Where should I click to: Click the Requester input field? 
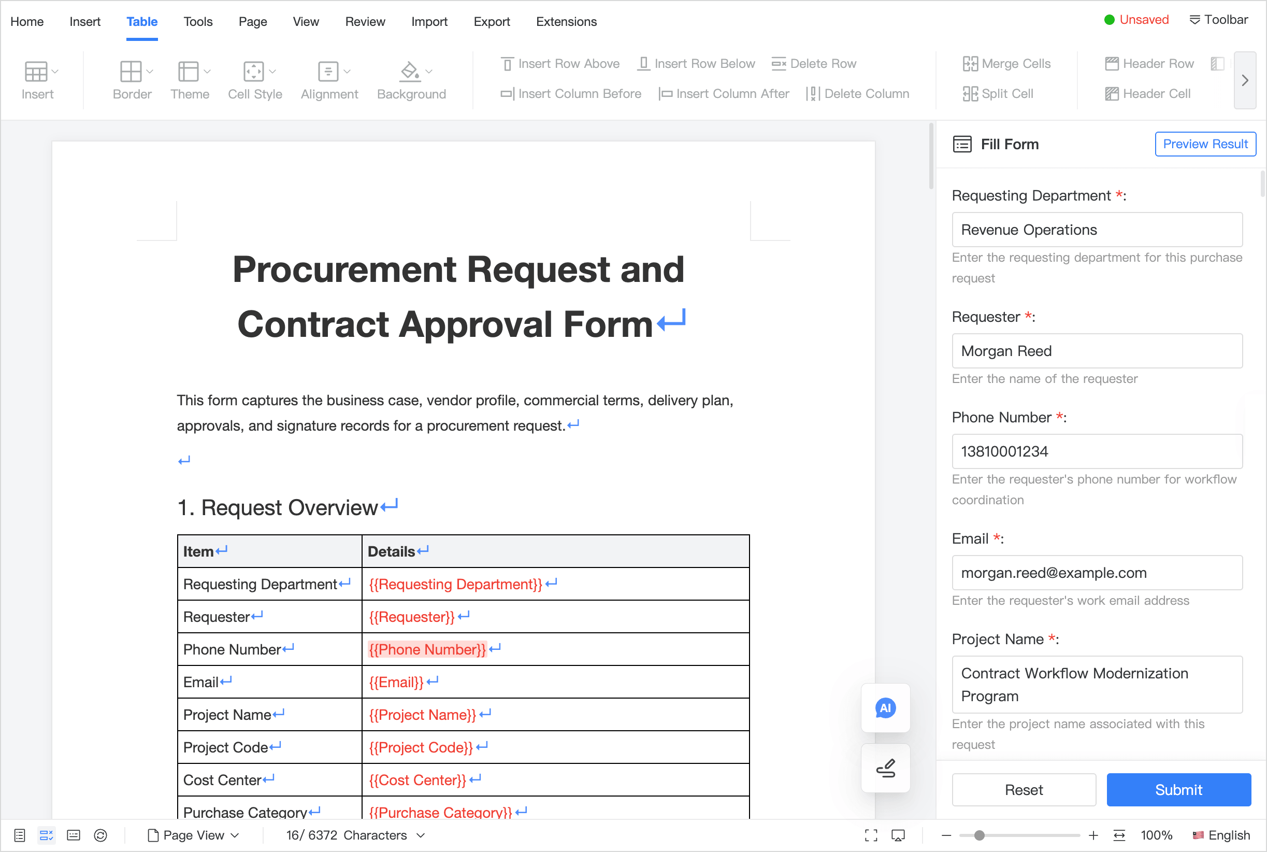pyautogui.click(x=1097, y=350)
